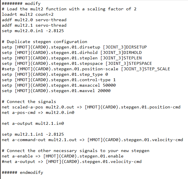
Task: Click the 'addf mult2.0 servo-thread' line
Action: click(x=34, y=20)
